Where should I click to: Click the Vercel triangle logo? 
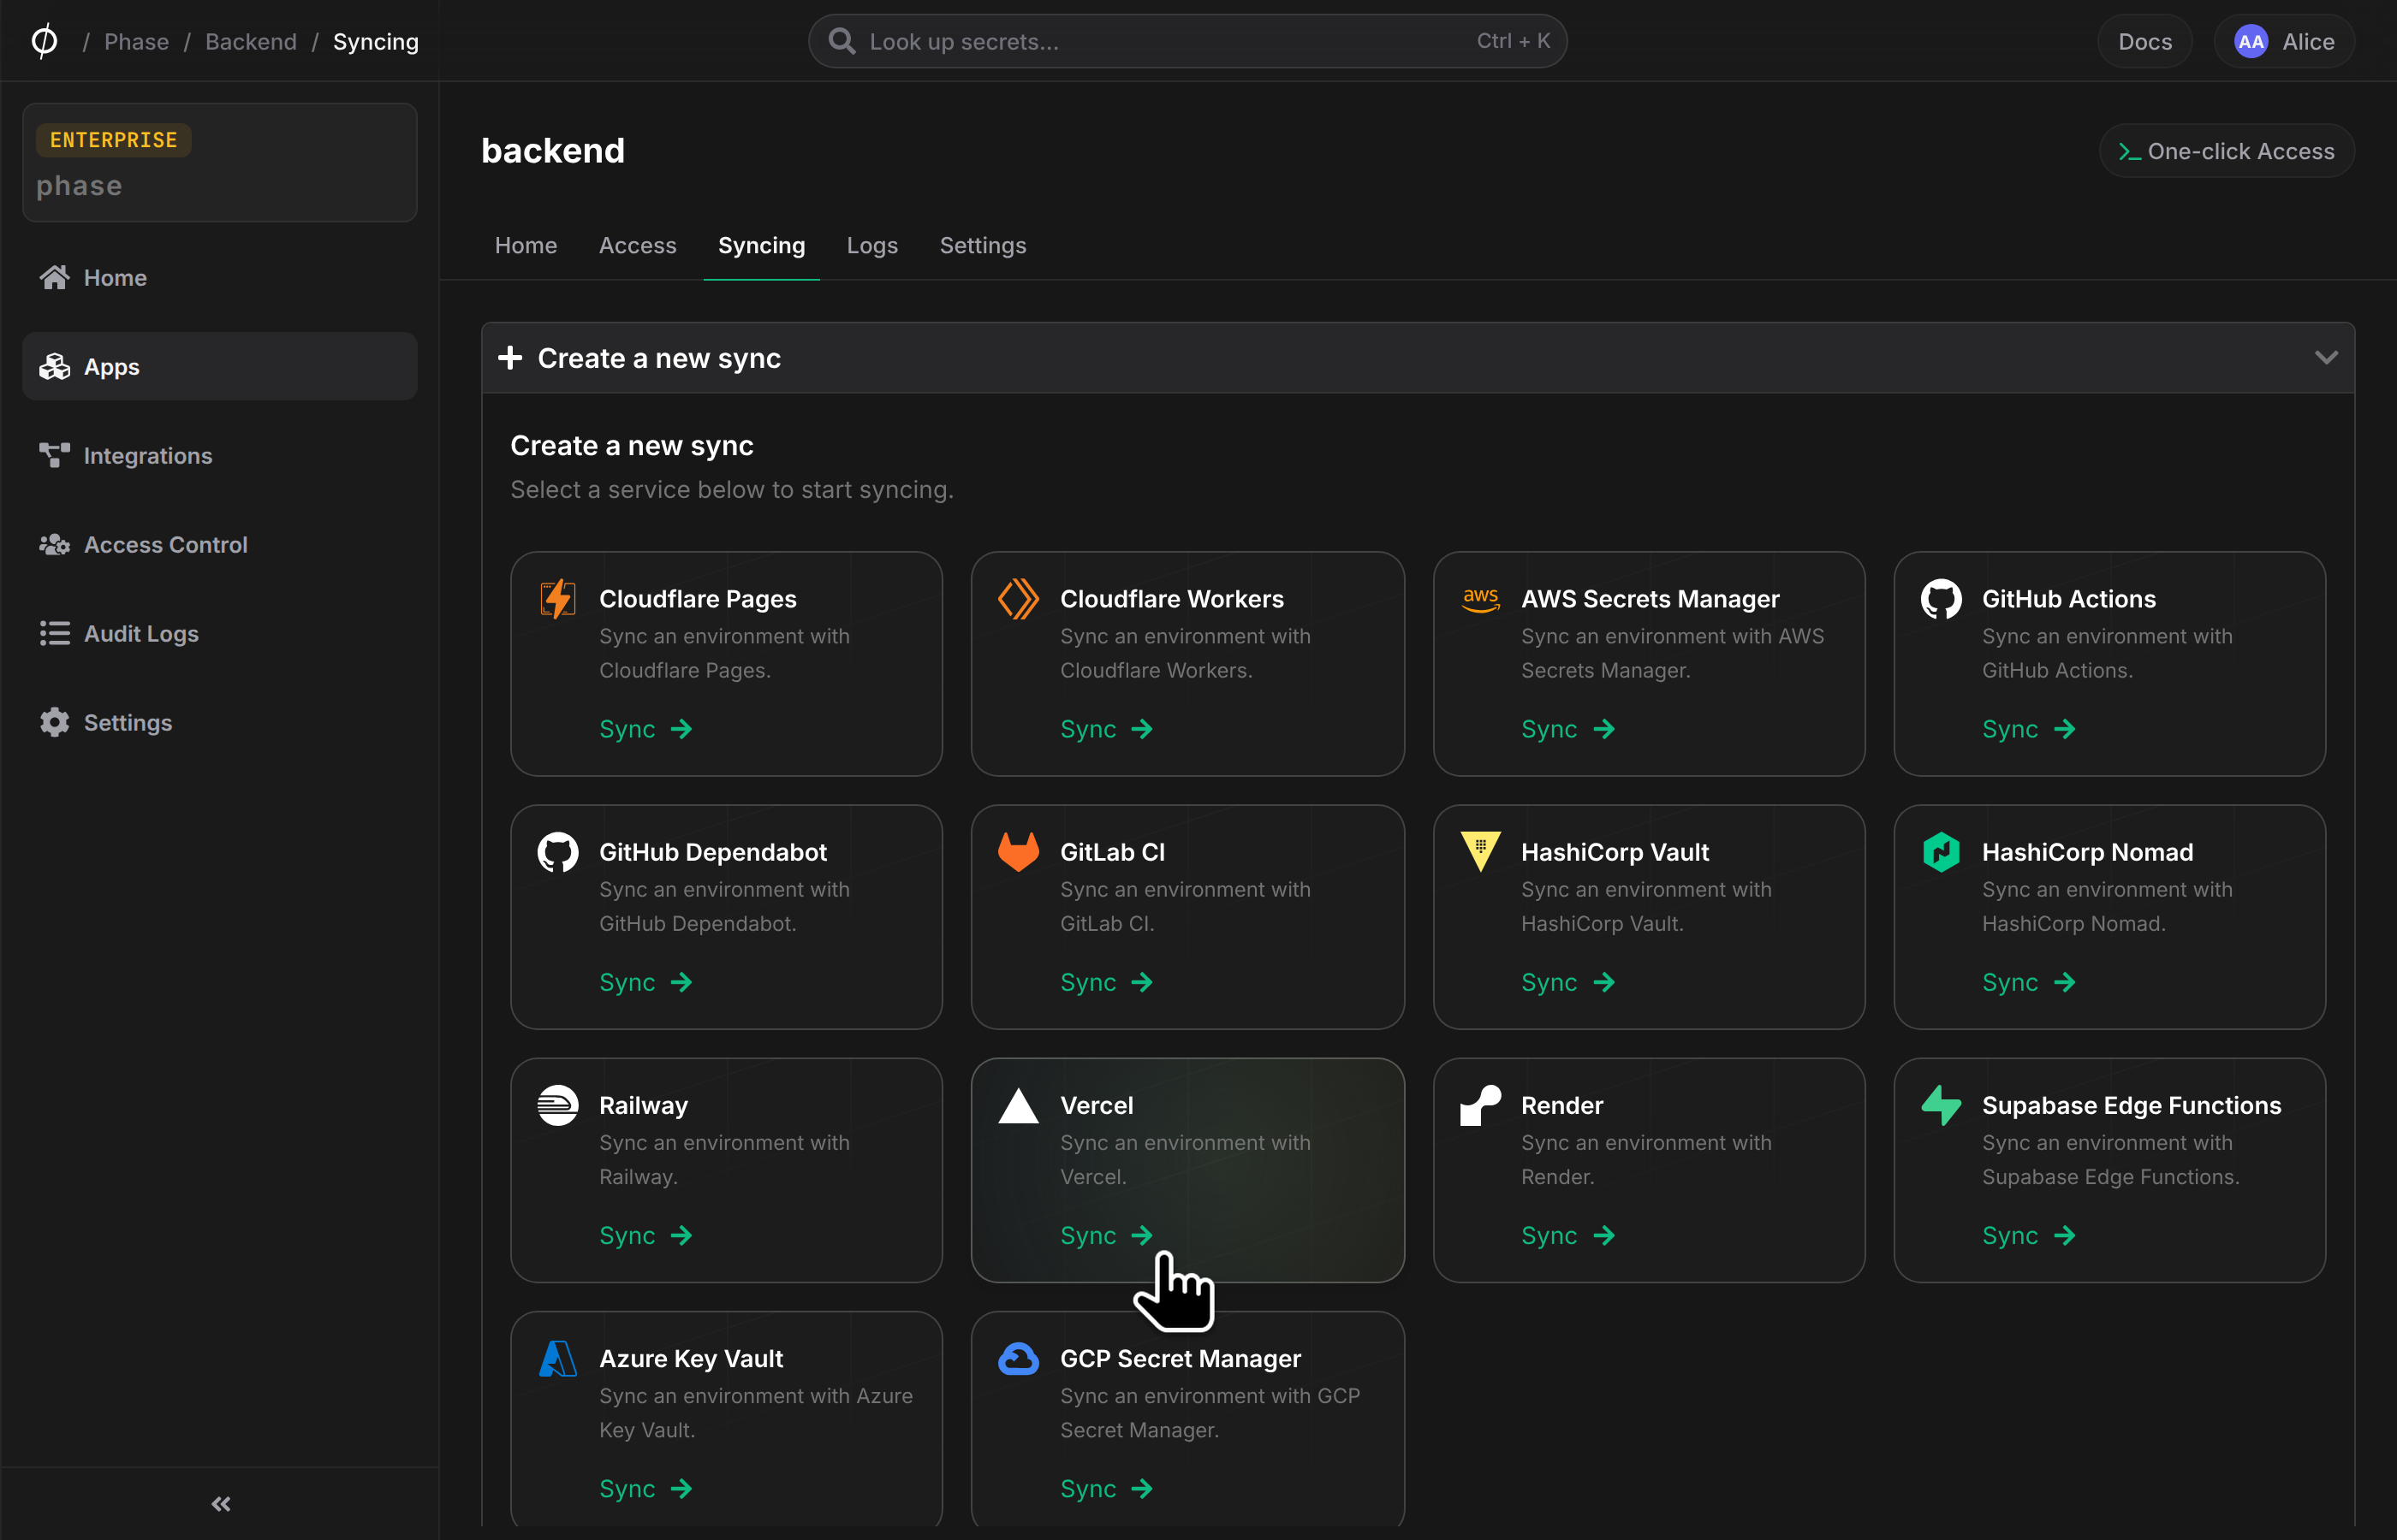click(1019, 1105)
